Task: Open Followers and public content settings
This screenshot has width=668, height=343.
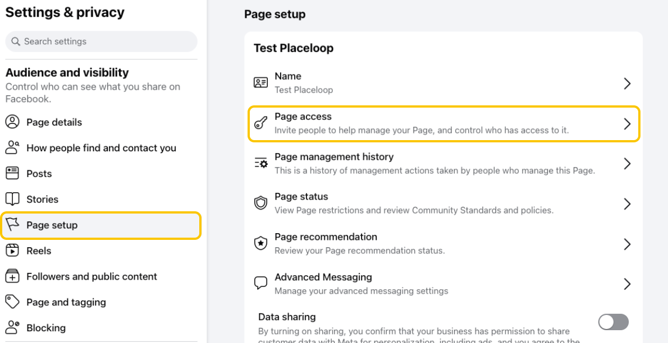Action: 100,276
